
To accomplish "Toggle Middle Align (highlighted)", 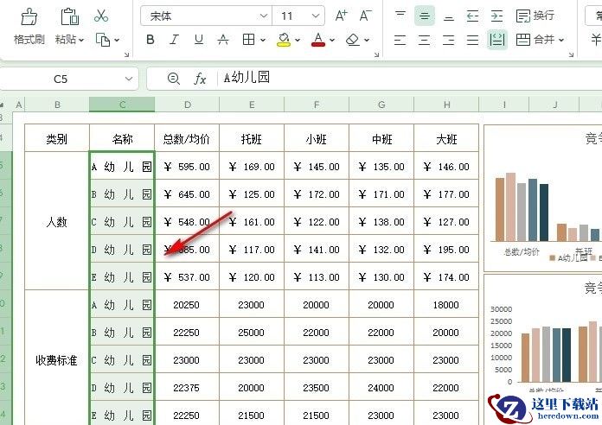I will pyautogui.click(x=424, y=16).
